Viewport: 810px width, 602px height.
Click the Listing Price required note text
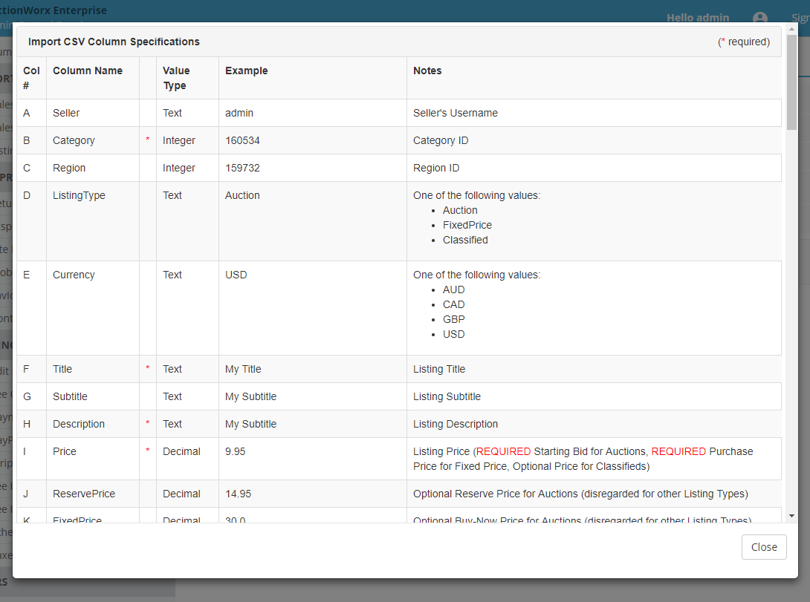point(583,459)
